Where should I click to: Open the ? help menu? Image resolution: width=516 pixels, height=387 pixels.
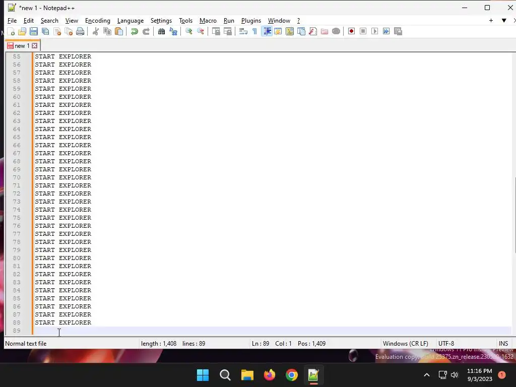[298, 20]
